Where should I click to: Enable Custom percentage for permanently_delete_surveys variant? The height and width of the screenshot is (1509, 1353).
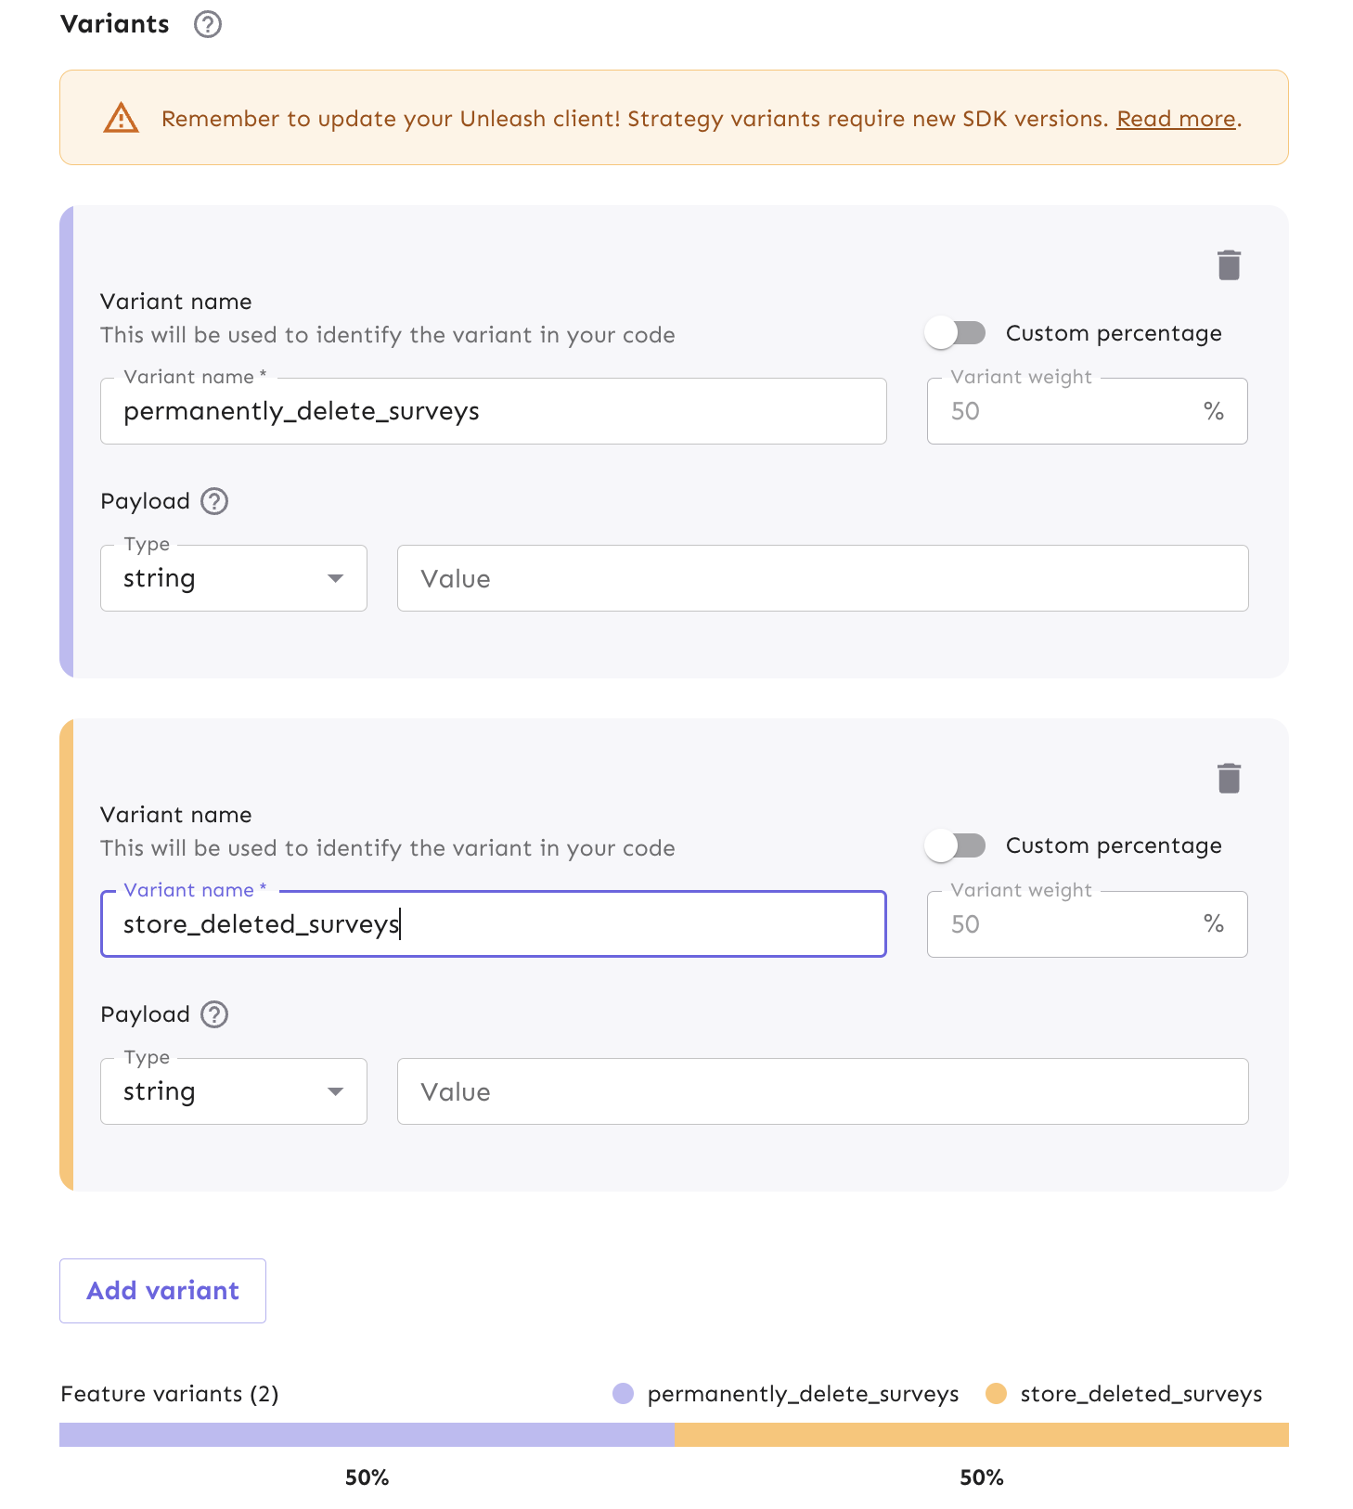[955, 333]
